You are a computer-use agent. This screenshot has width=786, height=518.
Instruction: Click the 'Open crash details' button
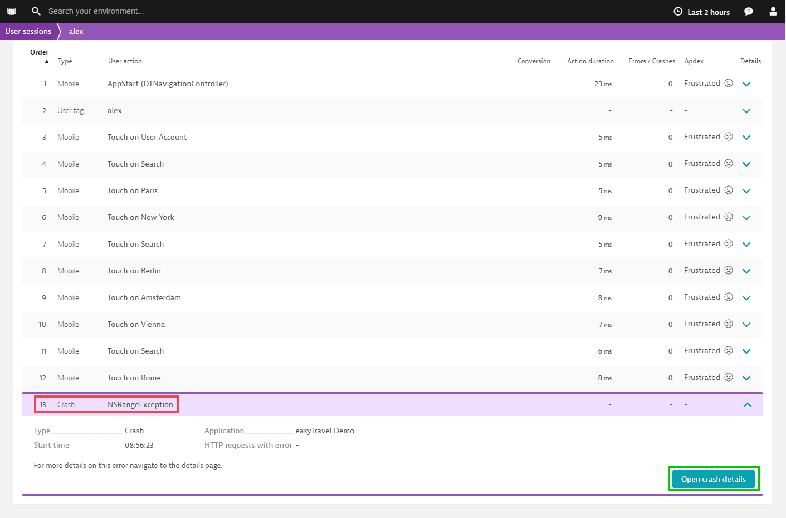714,479
